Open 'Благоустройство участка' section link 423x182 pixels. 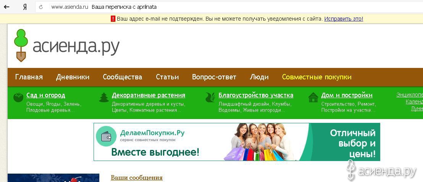click(x=256, y=95)
